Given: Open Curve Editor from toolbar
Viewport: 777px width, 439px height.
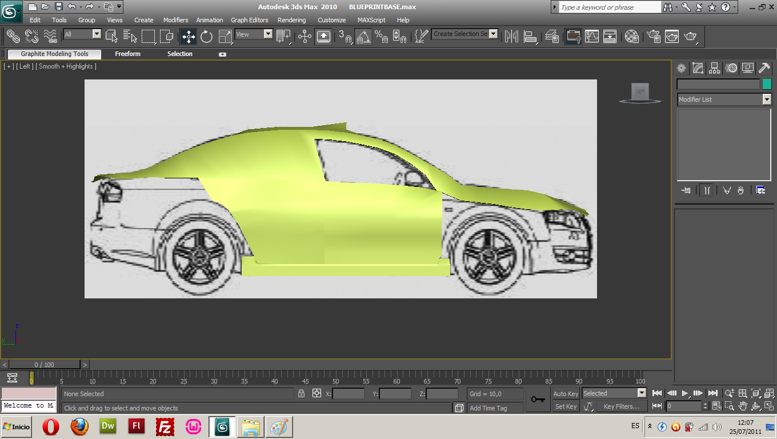Looking at the screenshot, I should tap(592, 37).
